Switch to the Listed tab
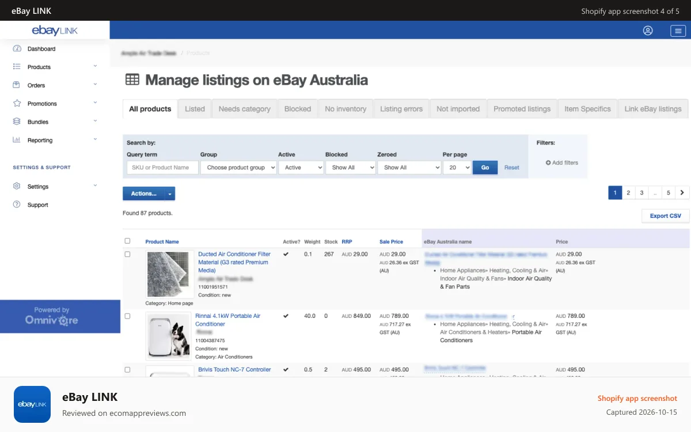This screenshot has height=432, width=691. [195, 109]
